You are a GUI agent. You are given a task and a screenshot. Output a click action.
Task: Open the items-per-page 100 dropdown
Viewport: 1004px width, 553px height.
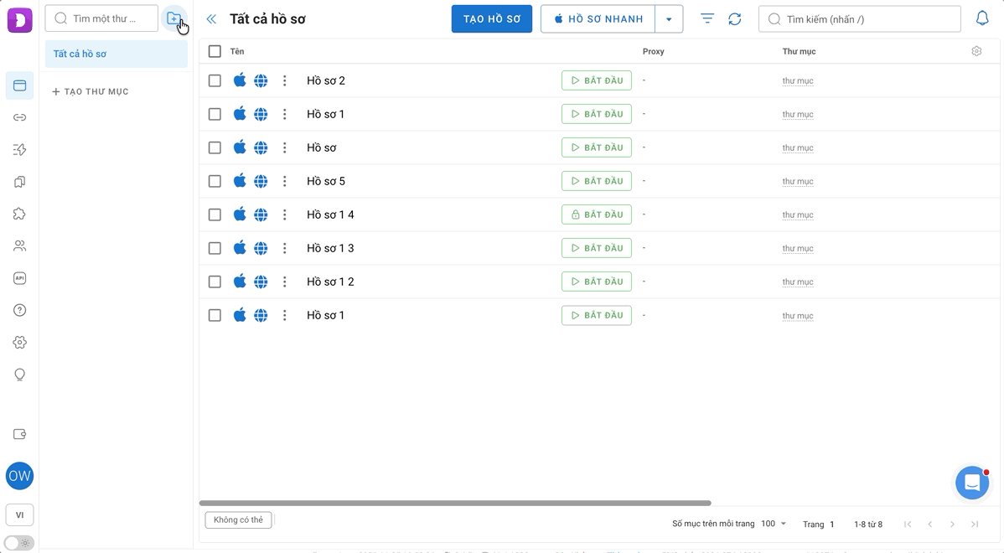point(774,524)
